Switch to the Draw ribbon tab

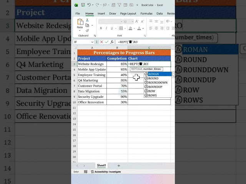(x=113, y=14)
